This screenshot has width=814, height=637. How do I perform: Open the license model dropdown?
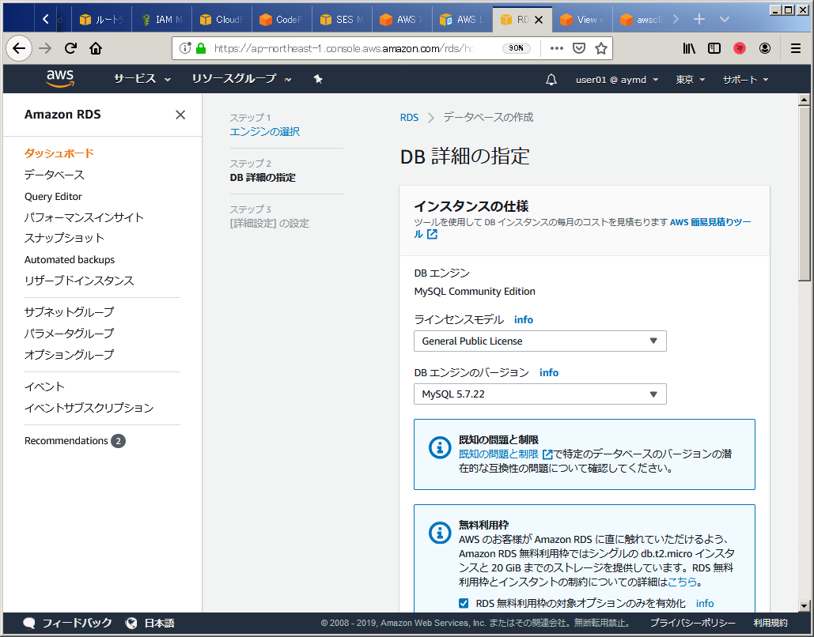tap(540, 341)
